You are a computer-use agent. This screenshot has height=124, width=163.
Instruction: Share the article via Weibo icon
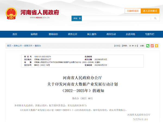click(x=152, y=46)
